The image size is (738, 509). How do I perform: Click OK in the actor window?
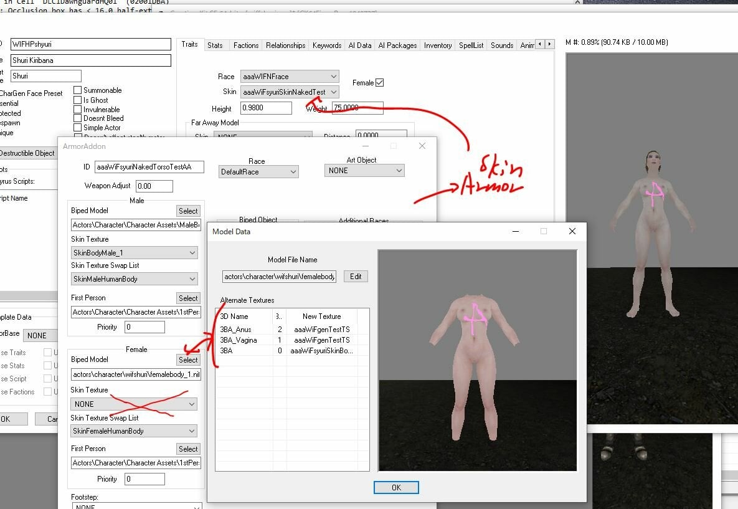[x=13, y=419]
